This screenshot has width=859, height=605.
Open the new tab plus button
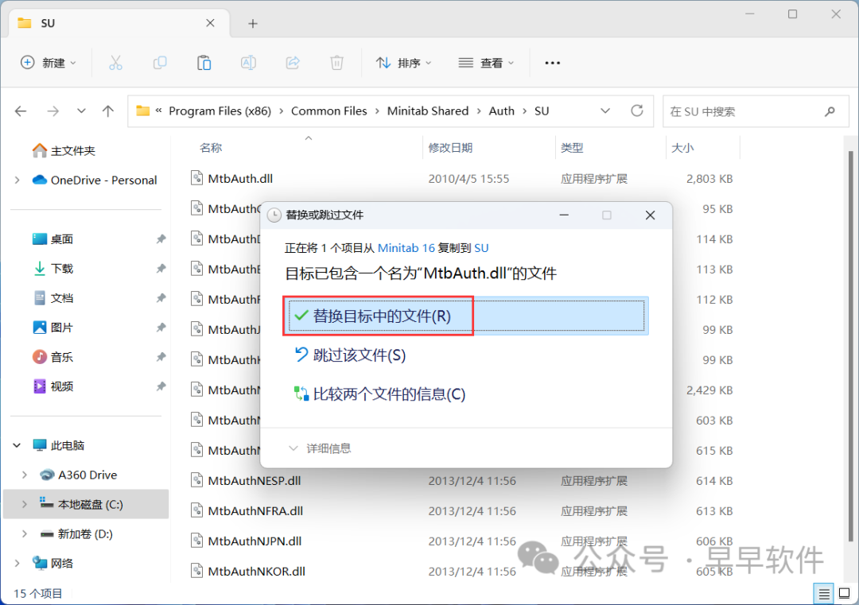253,24
